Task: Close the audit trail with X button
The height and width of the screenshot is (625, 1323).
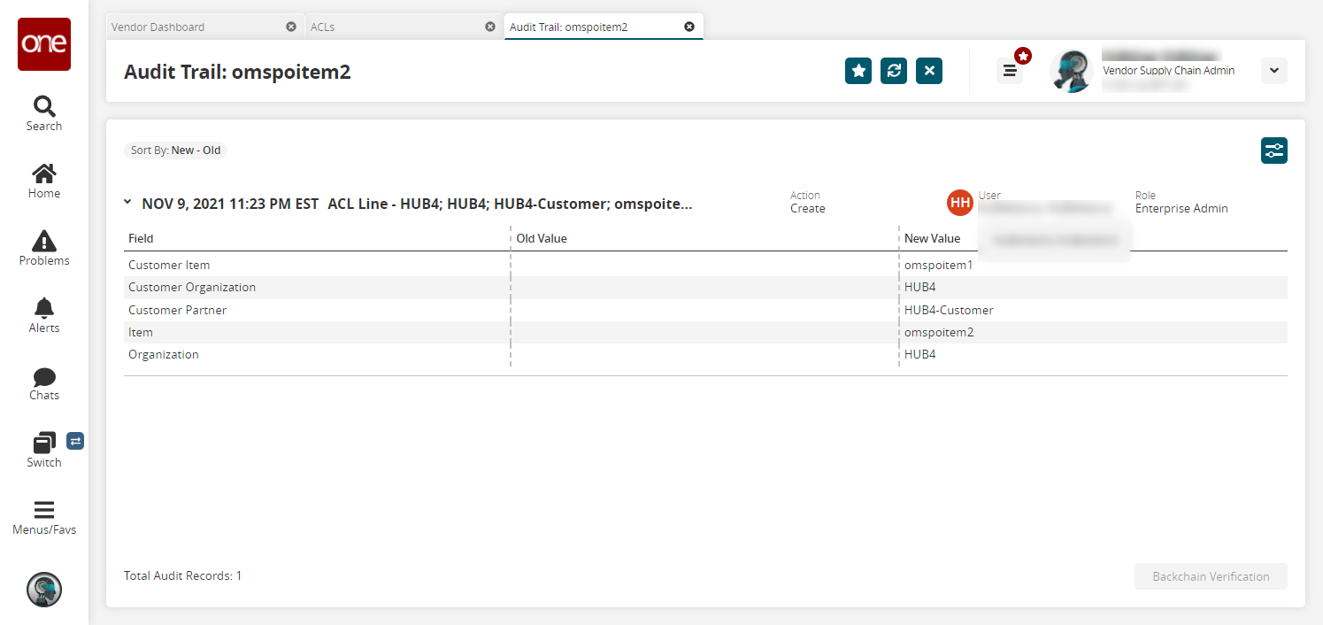Action: point(929,71)
